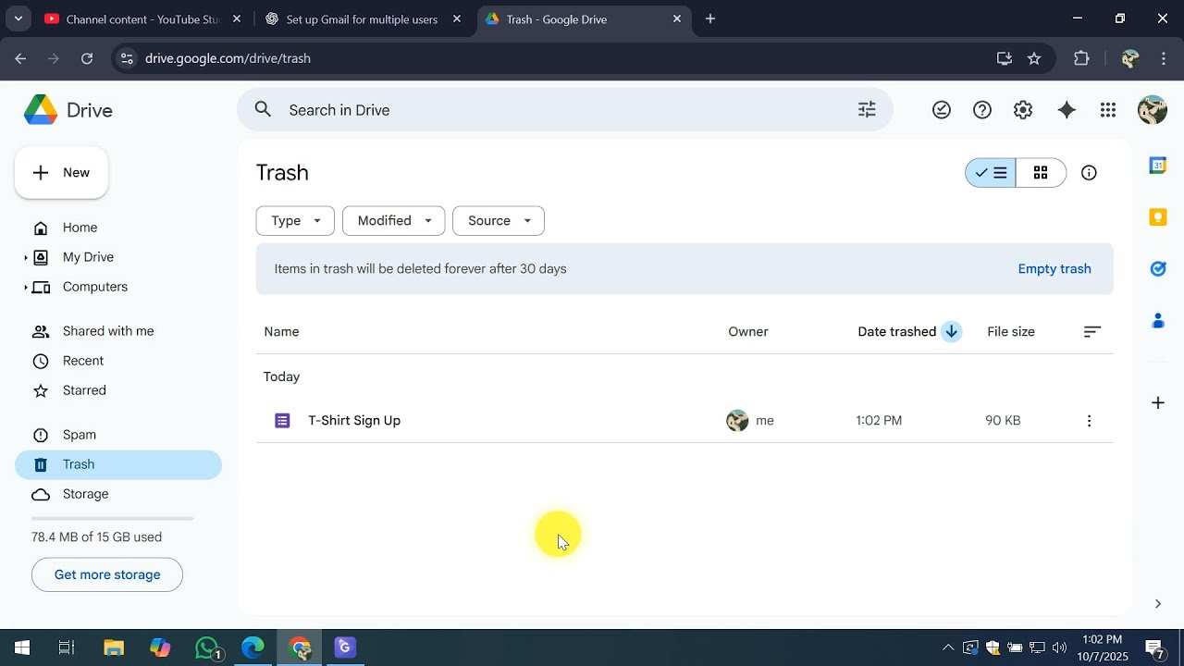Open Google Calendar side panel icon
This screenshot has width=1184, height=666.
click(x=1158, y=166)
